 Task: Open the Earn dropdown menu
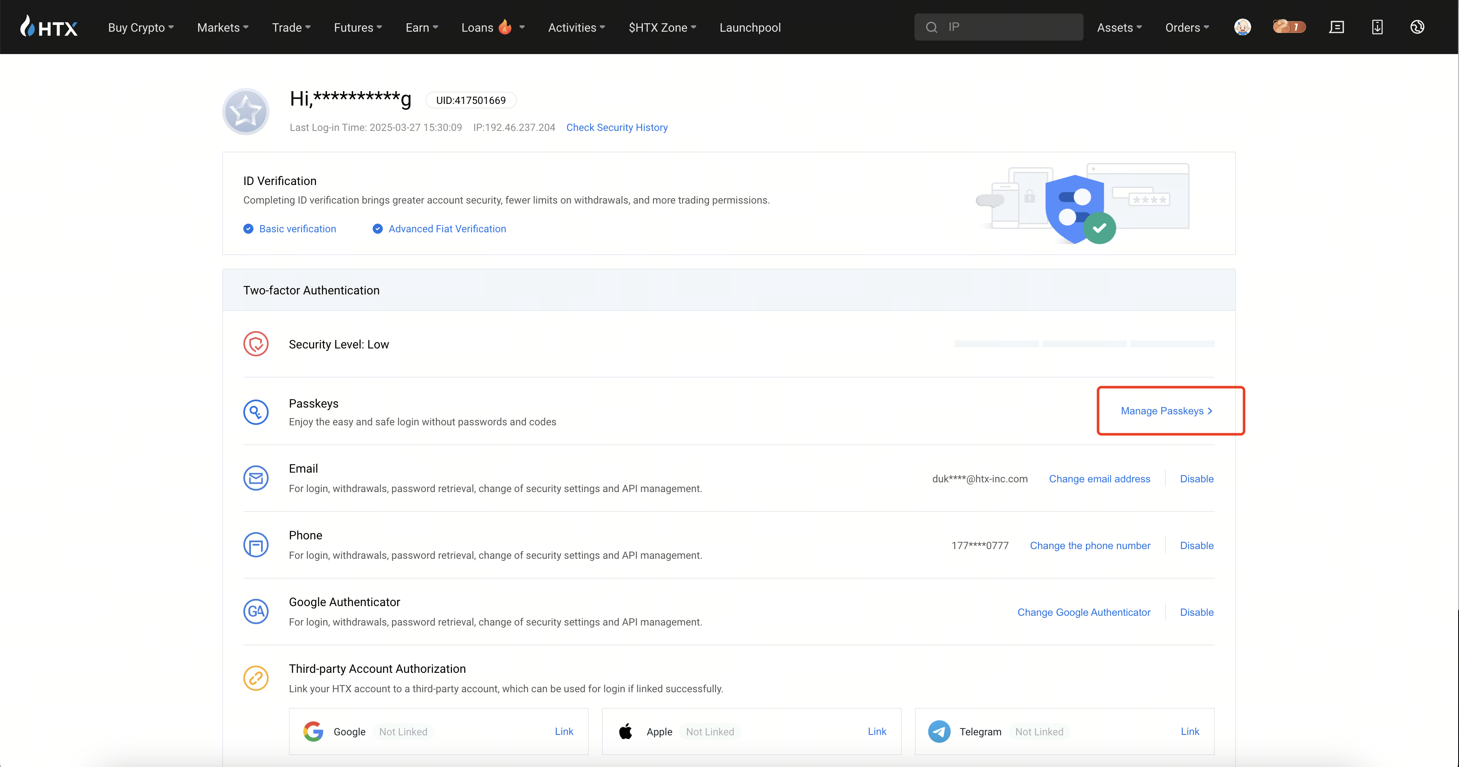pyautogui.click(x=422, y=27)
